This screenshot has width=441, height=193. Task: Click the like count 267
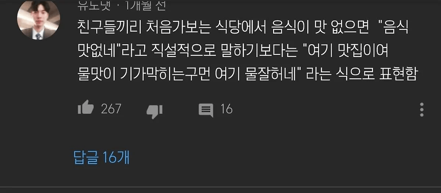[x=111, y=109]
